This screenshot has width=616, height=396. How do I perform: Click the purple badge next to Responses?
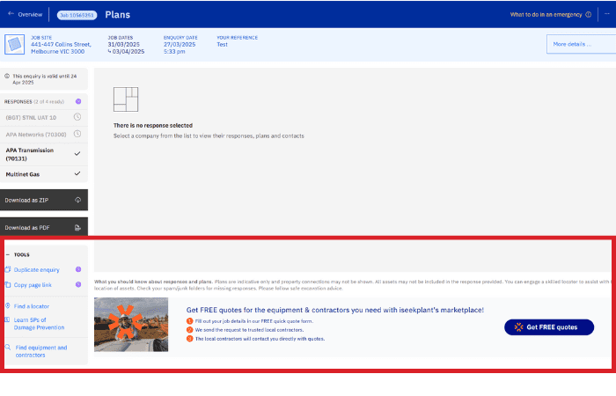[x=78, y=101]
